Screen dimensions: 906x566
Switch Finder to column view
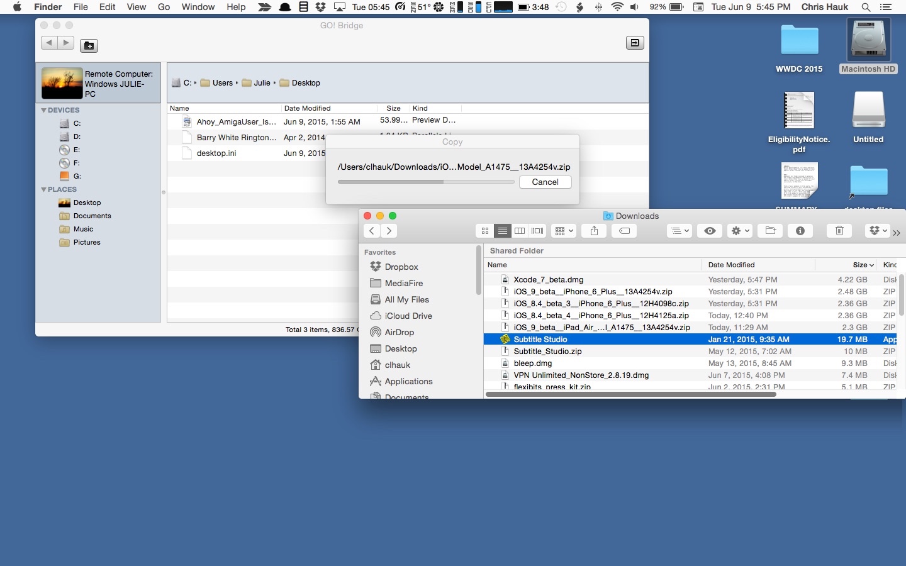(520, 231)
